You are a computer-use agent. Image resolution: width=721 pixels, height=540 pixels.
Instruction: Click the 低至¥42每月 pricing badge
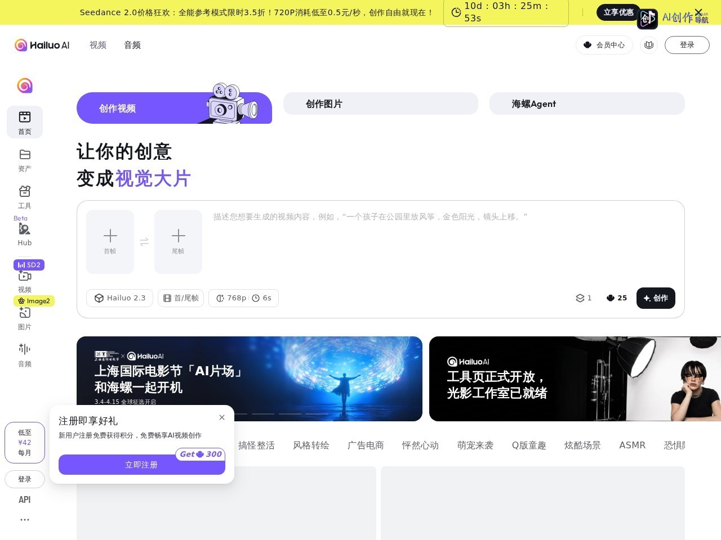(x=25, y=443)
